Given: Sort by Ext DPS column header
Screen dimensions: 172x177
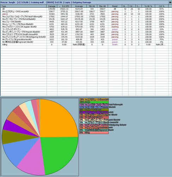Looking at the screenshot, I should [64, 6].
